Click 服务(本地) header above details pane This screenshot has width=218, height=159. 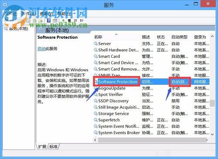click(x=57, y=30)
